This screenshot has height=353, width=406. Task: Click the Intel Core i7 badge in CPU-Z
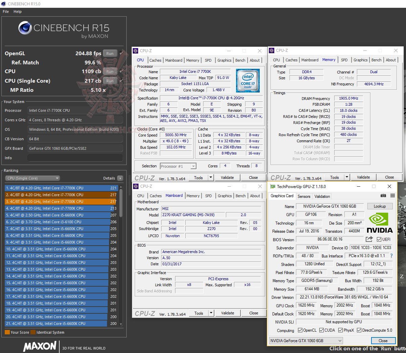248,80
